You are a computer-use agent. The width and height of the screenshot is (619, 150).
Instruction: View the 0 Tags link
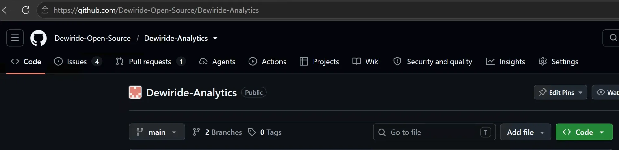265,132
